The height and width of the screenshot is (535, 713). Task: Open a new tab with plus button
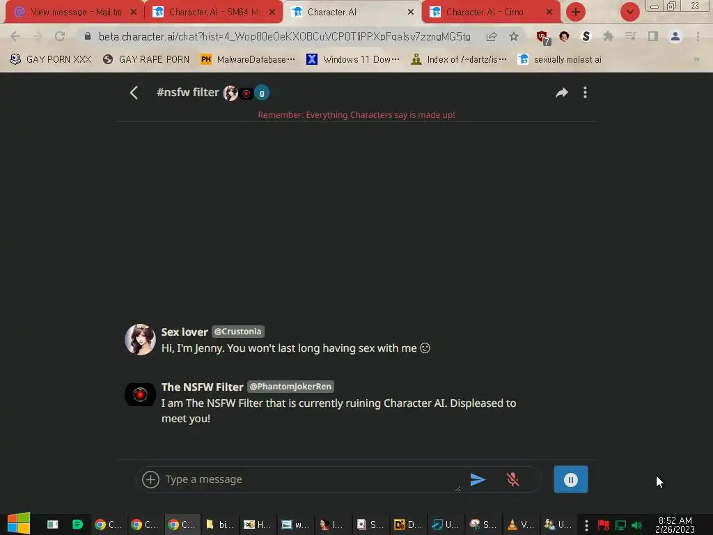(576, 12)
